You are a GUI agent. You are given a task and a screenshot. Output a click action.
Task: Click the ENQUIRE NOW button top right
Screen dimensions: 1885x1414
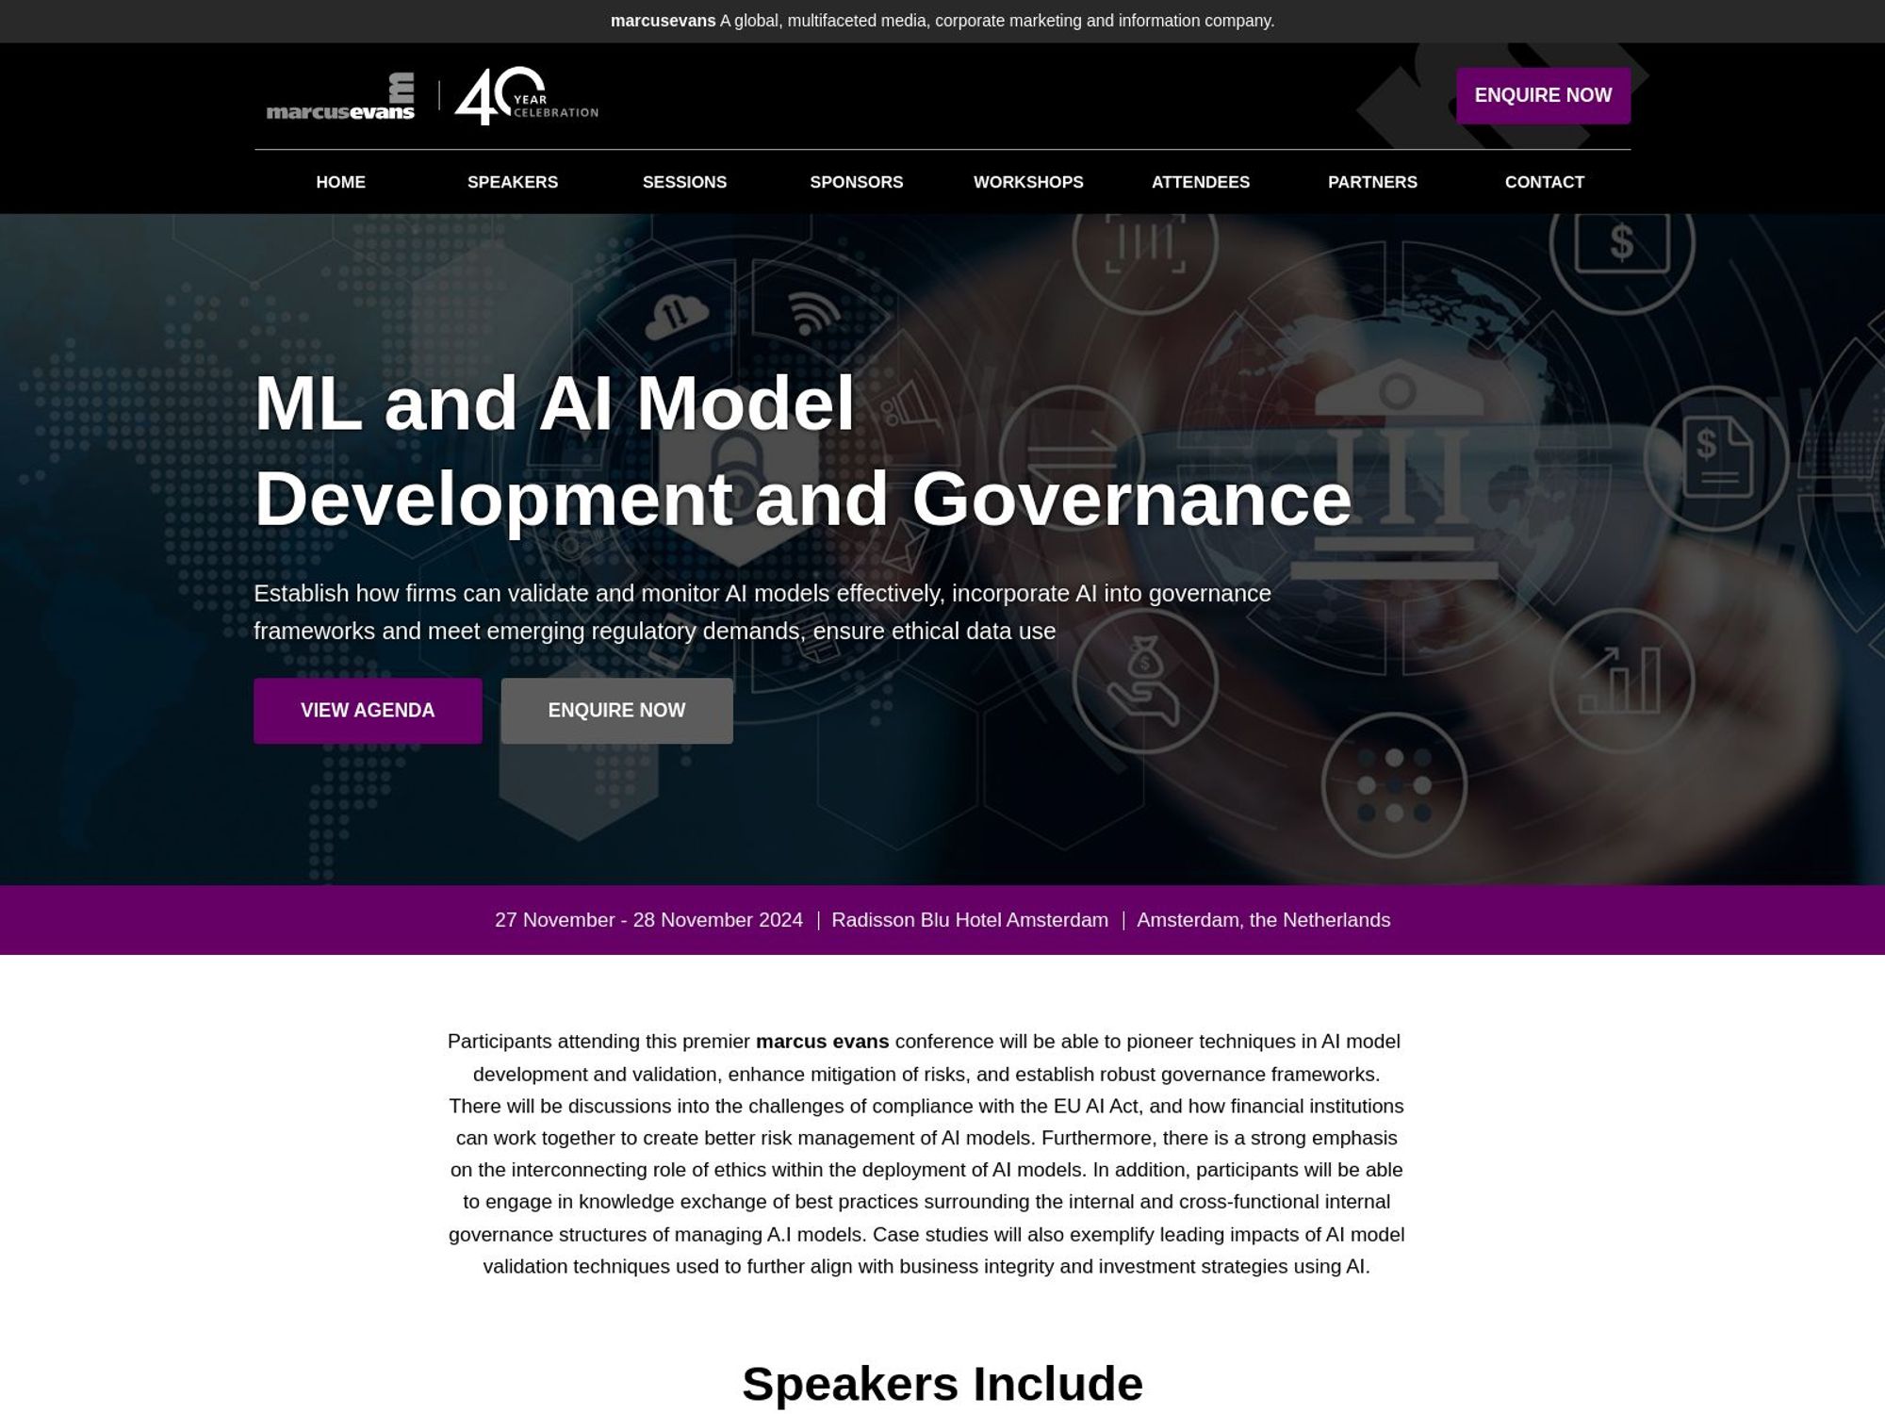click(1544, 95)
